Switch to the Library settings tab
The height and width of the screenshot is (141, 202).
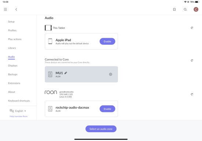pos(12,48)
